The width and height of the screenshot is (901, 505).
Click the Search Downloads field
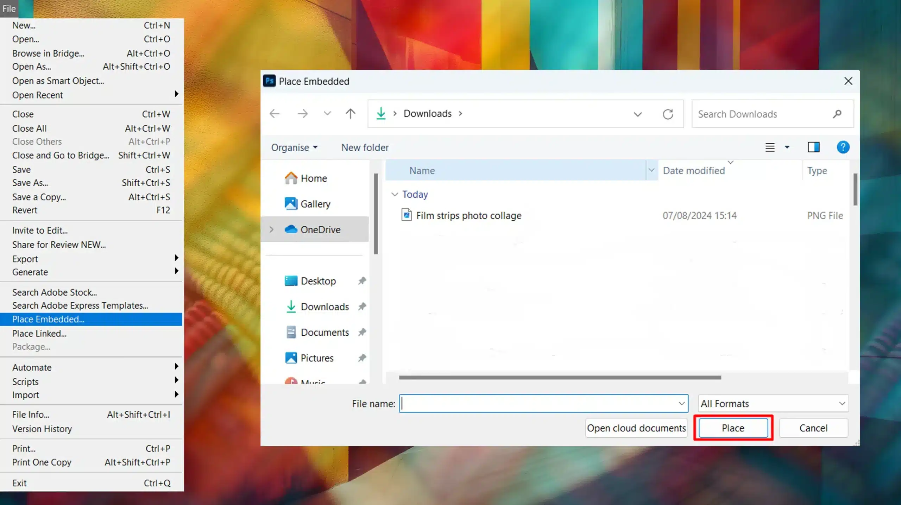(773, 114)
